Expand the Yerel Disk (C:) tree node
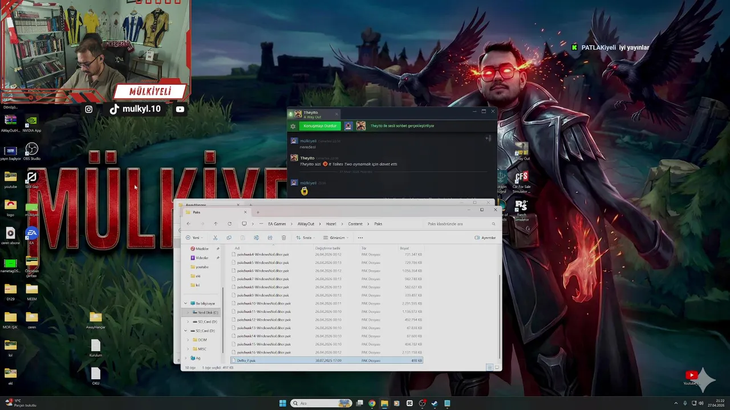The image size is (730, 410). pyautogui.click(x=188, y=313)
